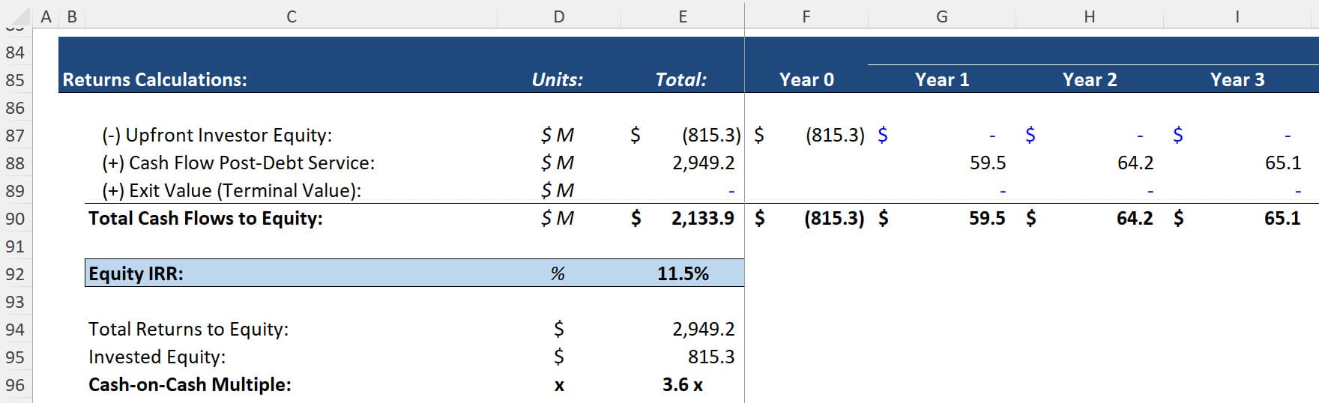The image size is (1319, 403).
Task: Click the 'Units:' header cell
Action: (x=558, y=79)
